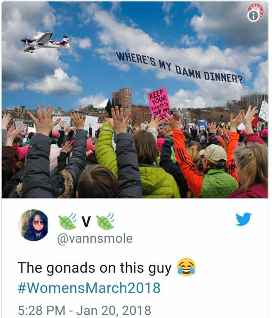The height and width of the screenshot is (318, 272).
Task: Open the #WomensMarch2018 hashtag
Action: 89,288
